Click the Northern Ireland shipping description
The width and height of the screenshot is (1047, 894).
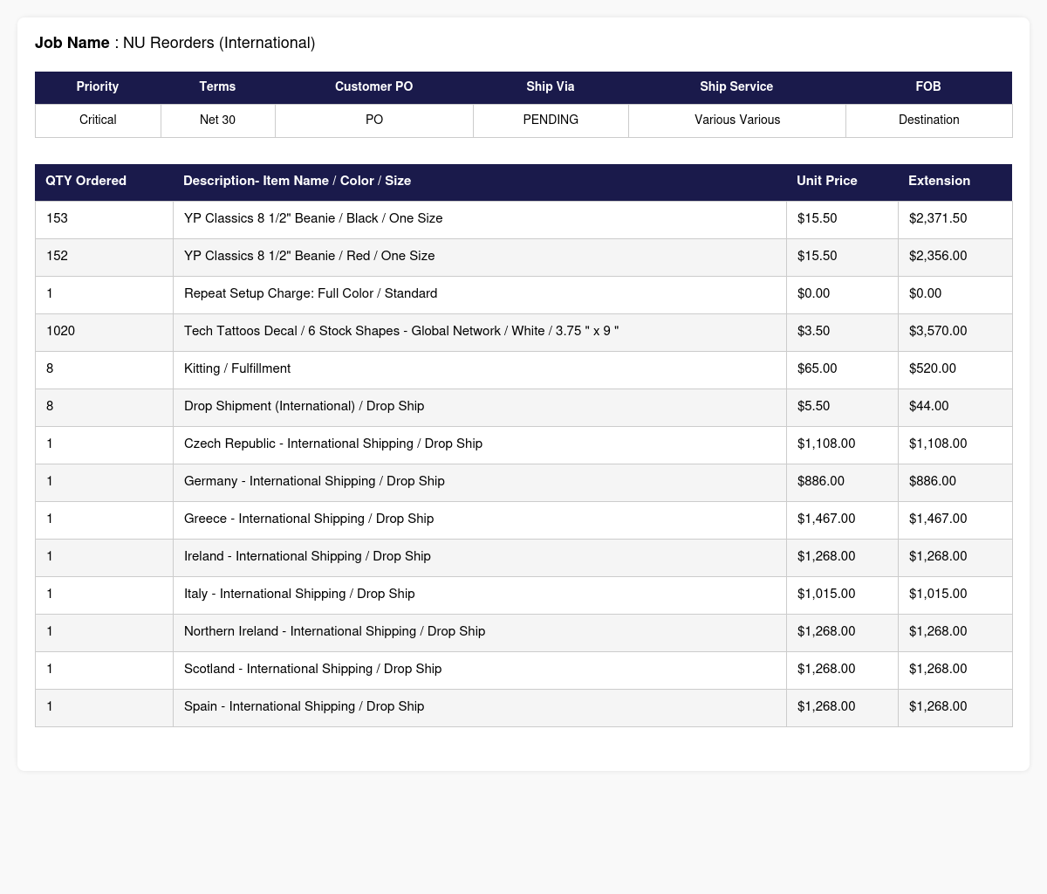335,632
